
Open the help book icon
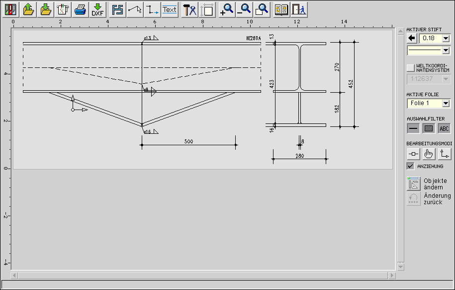(281, 9)
